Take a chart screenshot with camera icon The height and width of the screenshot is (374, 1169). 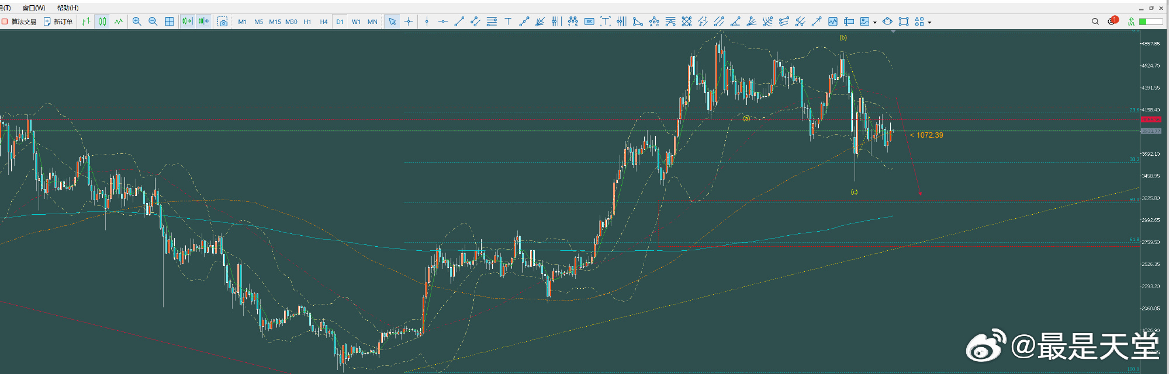click(223, 22)
